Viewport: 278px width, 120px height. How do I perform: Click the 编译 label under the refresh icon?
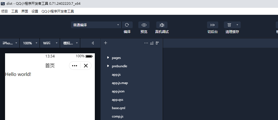[127, 32]
